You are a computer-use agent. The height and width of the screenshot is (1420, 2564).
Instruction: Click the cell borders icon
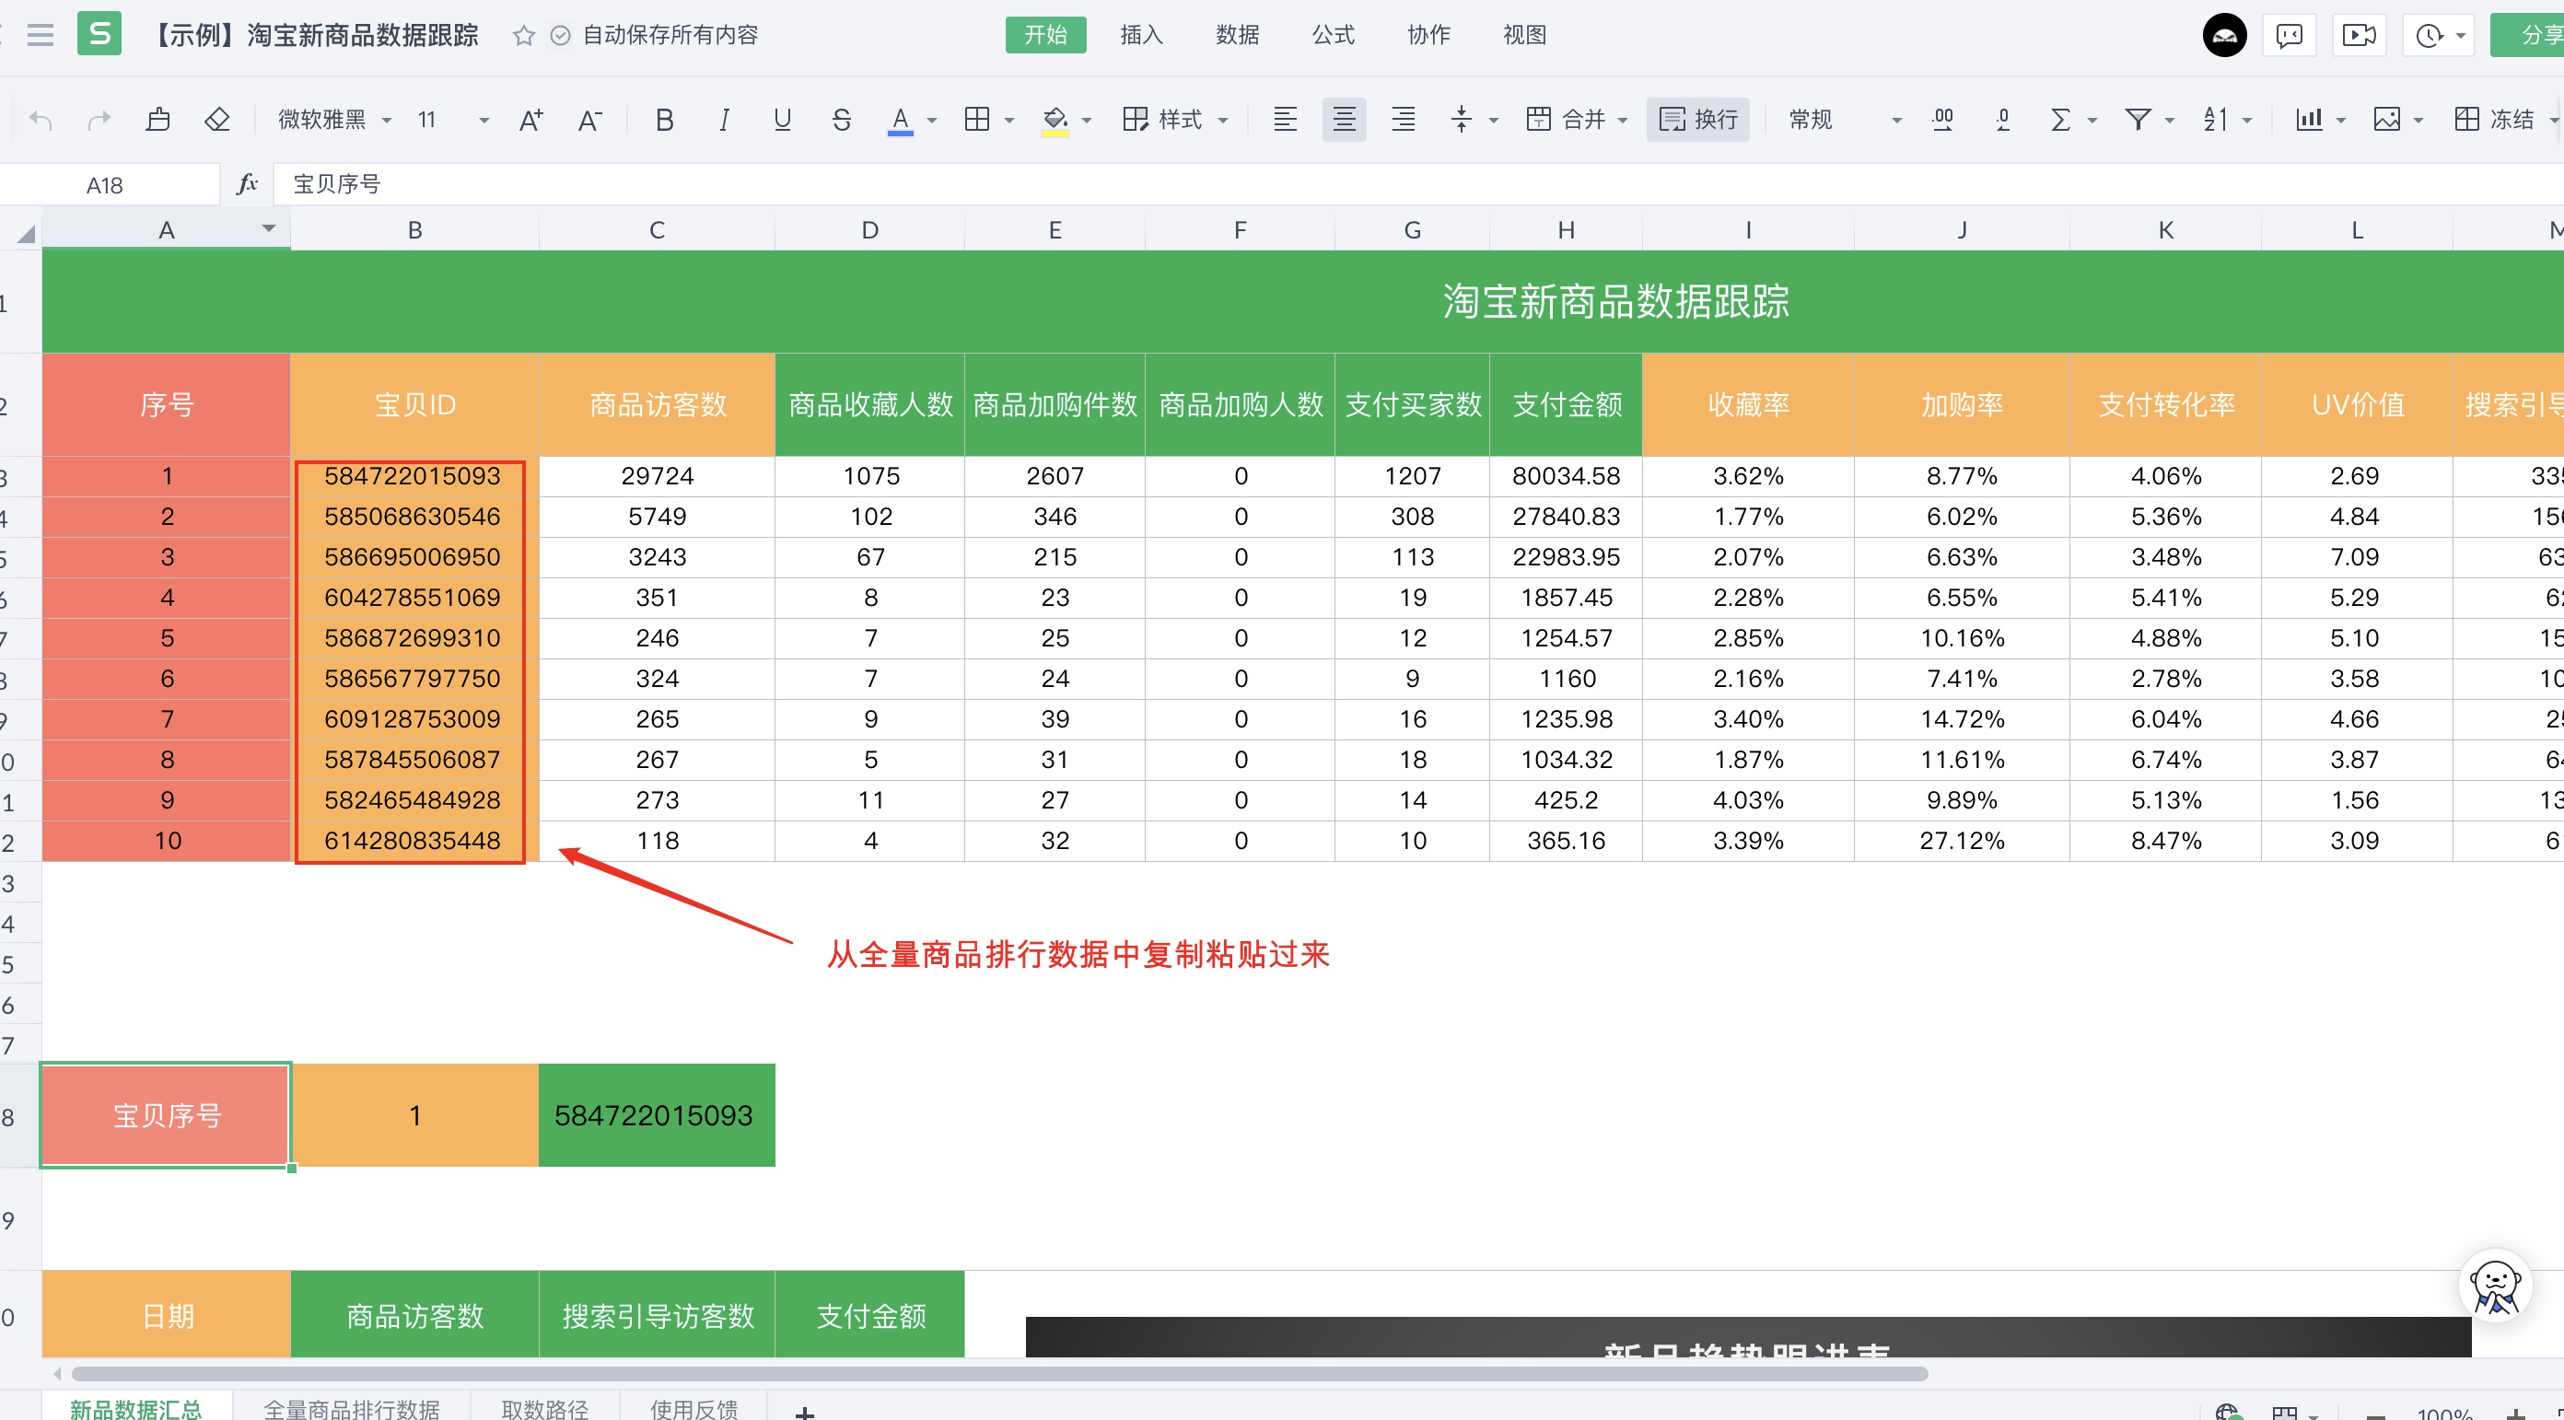point(977,121)
